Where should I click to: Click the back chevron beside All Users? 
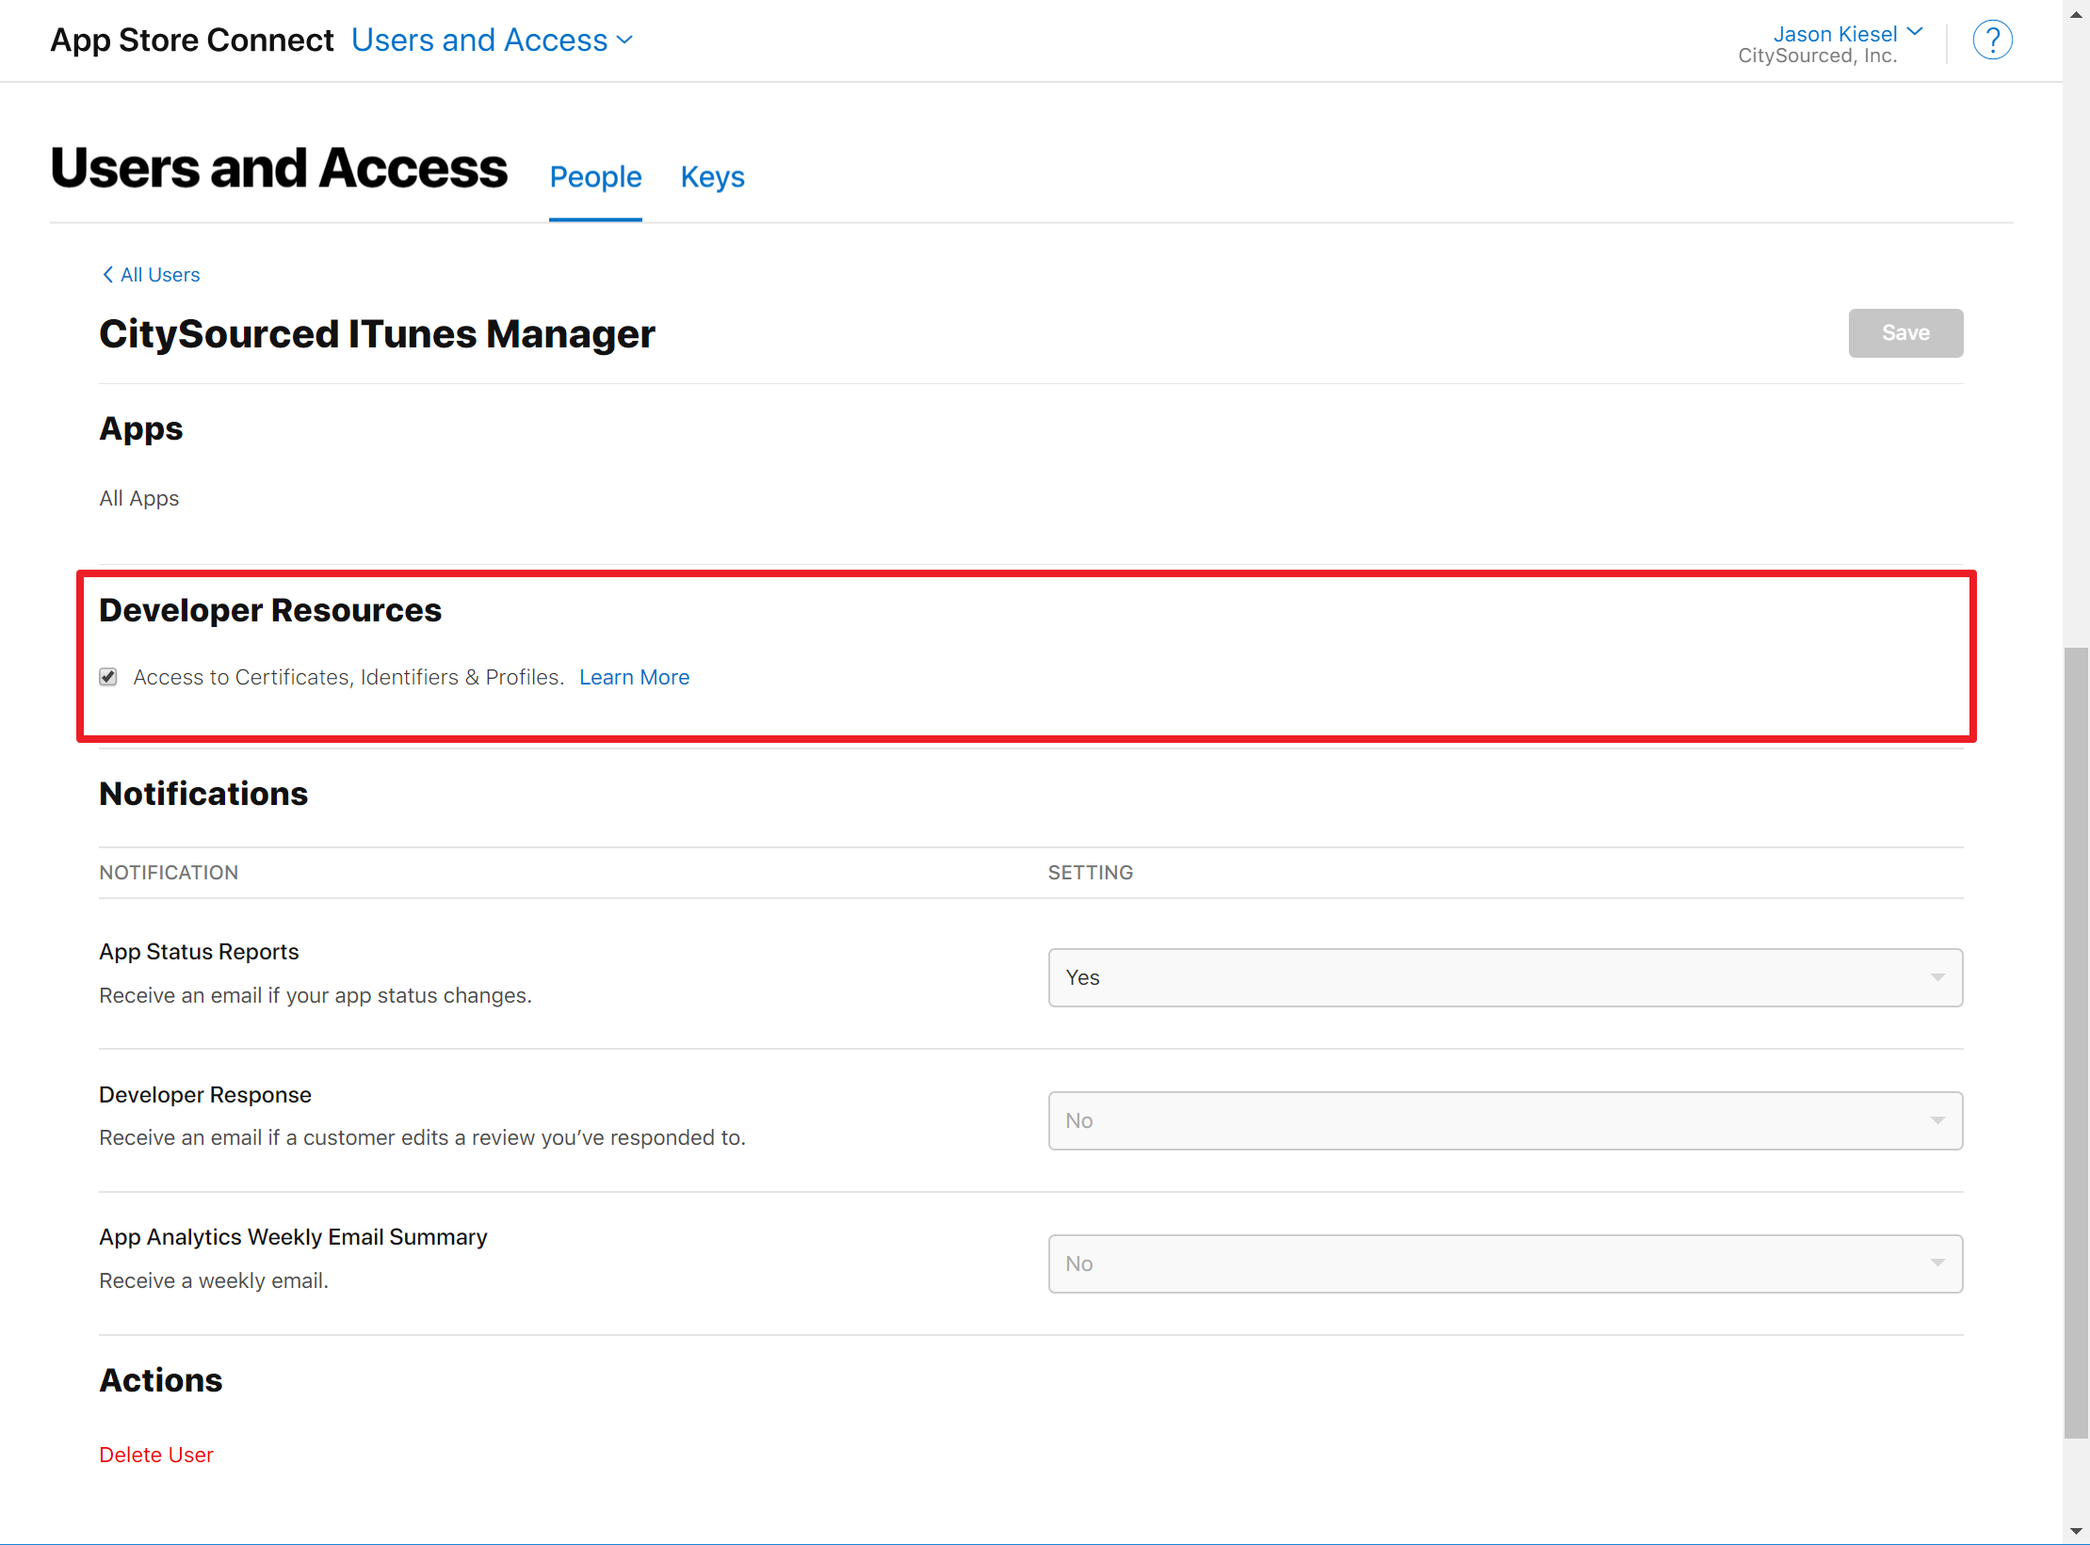(x=107, y=274)
